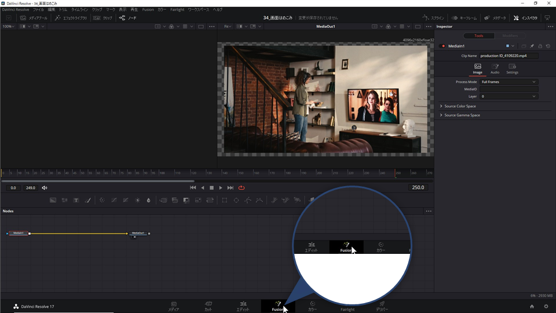The width and height of the screenshot is (556, 313).
Task: Toggle loop playback mode
Action: point(242,188)
